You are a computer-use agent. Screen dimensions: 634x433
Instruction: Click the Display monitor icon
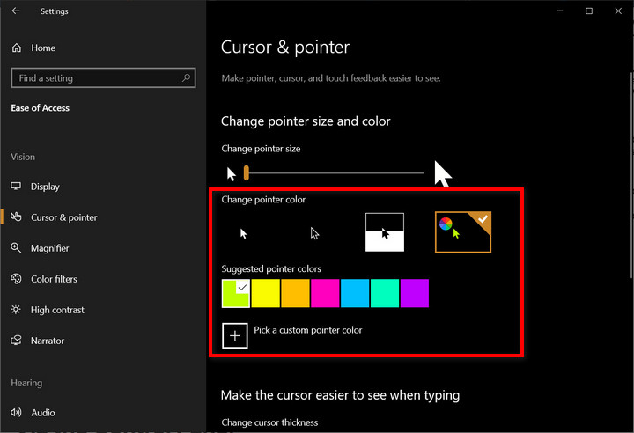pyautogui.click(x=17, y=187)
